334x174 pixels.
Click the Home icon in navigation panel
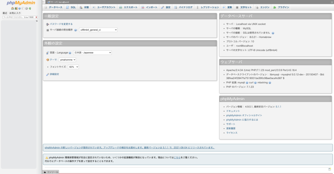click(x=13, y=8)
